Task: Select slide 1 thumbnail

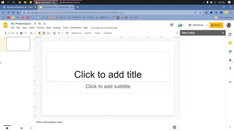Action: (x=18, y=44)
